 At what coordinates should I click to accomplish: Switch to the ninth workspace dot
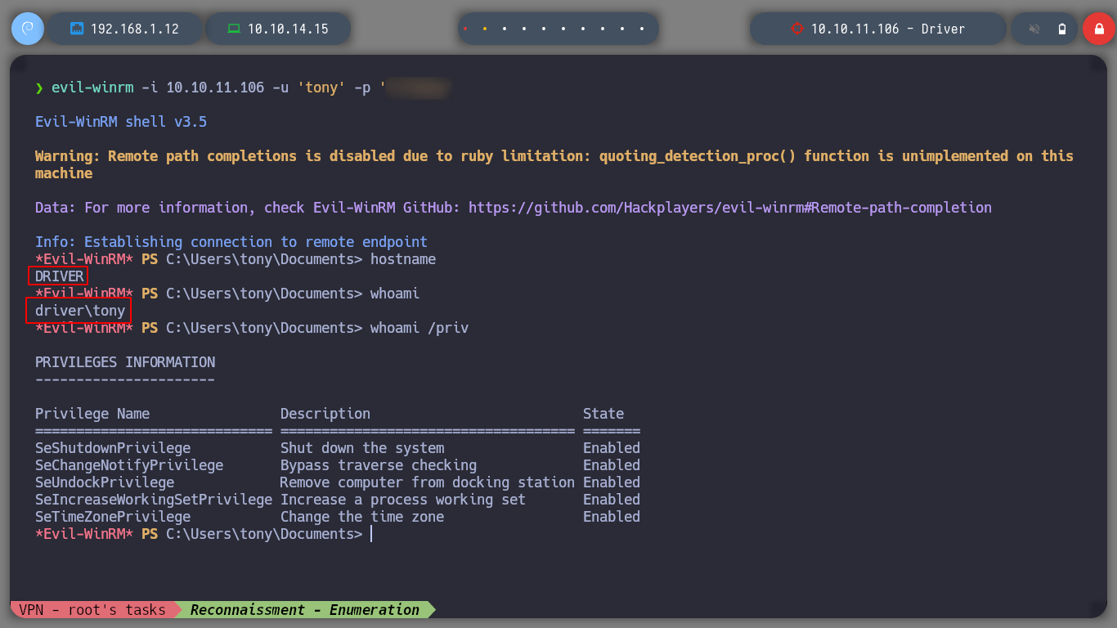pyautogui.click(x=622, y=29)
